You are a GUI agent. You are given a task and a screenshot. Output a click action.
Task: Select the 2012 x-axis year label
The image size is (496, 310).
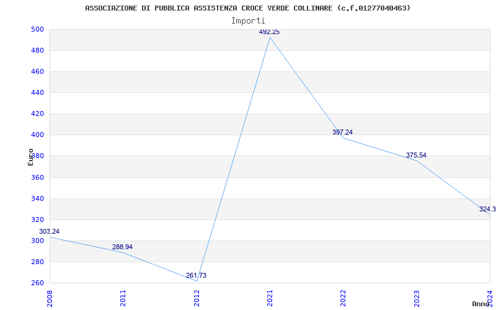tap(197, 298)
